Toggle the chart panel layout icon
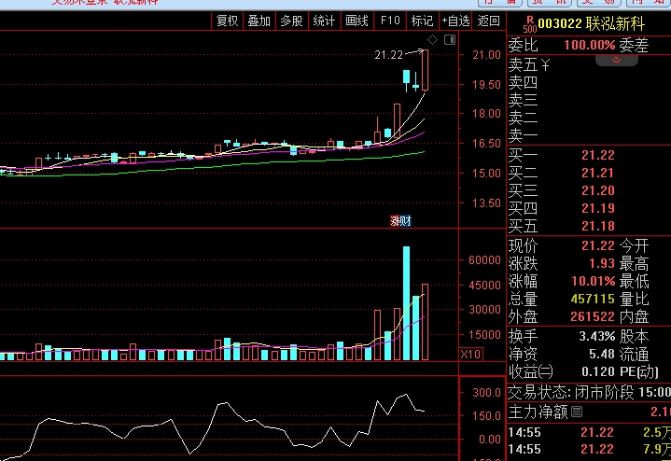The height and width of the screenshot is (461, 671). (450, 40)
